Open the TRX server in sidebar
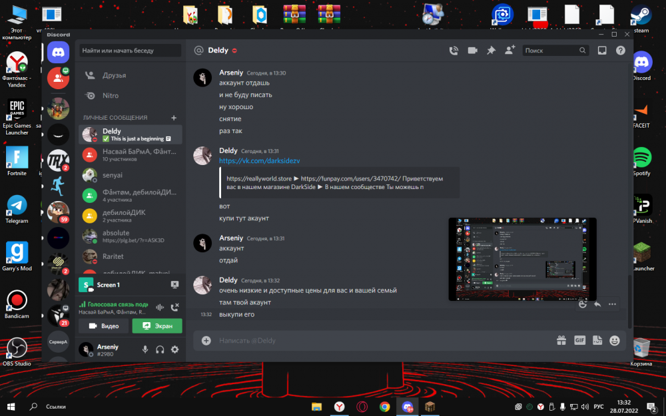This screenshot has height=416, width=666. coord(58,160)
